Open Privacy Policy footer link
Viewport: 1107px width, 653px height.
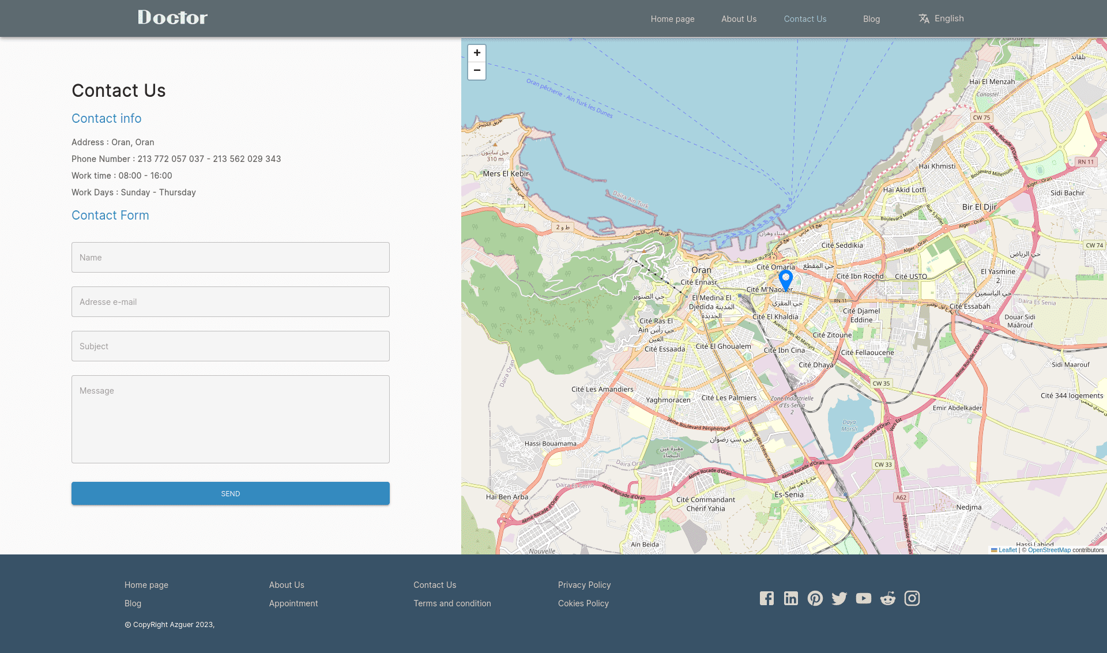pos(584,585)
